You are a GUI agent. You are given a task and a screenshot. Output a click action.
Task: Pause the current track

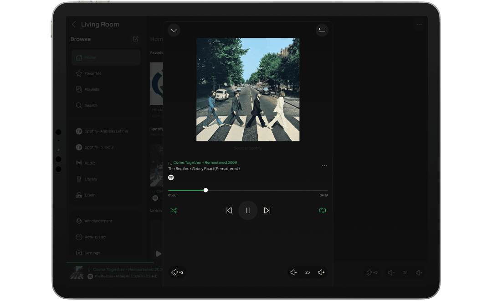coord(248,211)
